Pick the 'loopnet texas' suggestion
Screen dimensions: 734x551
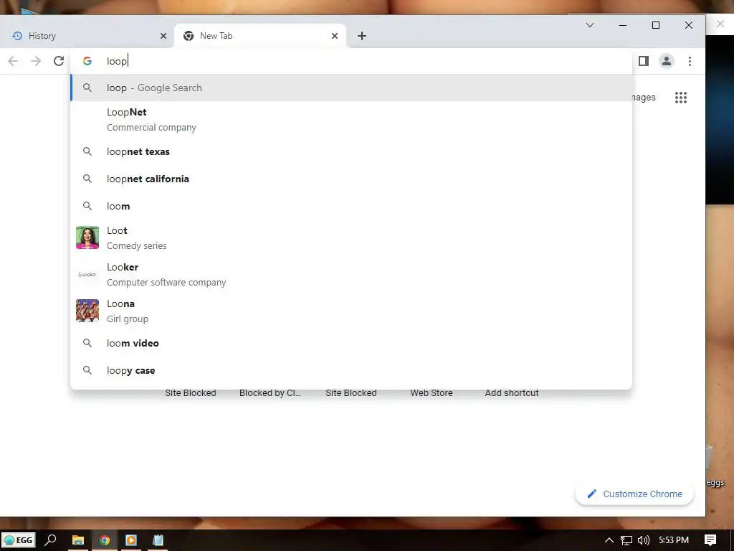351,152
